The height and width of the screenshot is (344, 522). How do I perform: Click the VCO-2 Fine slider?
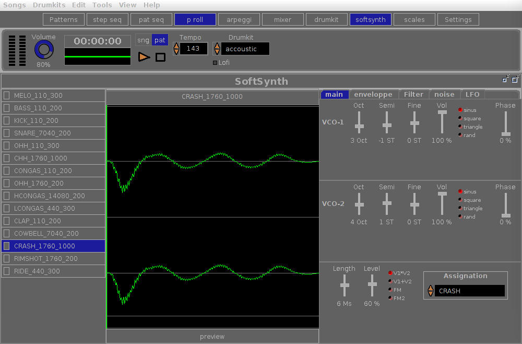414,204
